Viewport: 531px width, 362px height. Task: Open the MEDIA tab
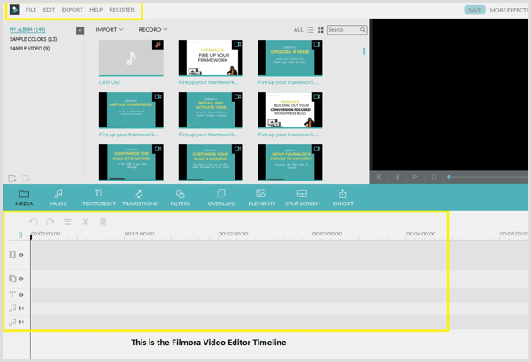coord(24,198)
